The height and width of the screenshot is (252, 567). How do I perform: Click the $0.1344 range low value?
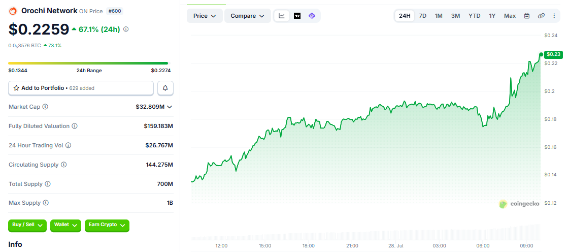[x=17, y=71]
